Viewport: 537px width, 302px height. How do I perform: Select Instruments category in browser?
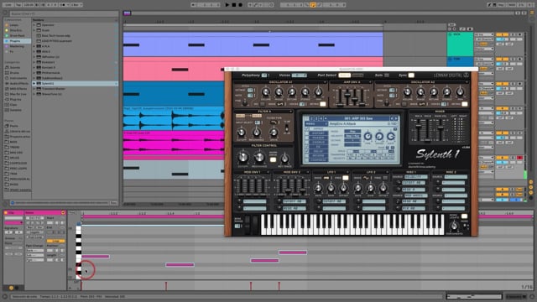click(18, 78)
